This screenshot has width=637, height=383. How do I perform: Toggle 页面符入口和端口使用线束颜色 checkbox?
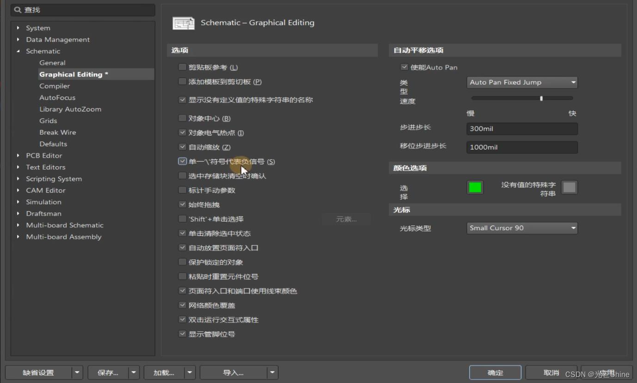click(182, 291)
